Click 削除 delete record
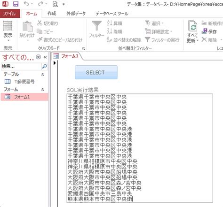This screenshot has height=207, width=223. (209, 40)
